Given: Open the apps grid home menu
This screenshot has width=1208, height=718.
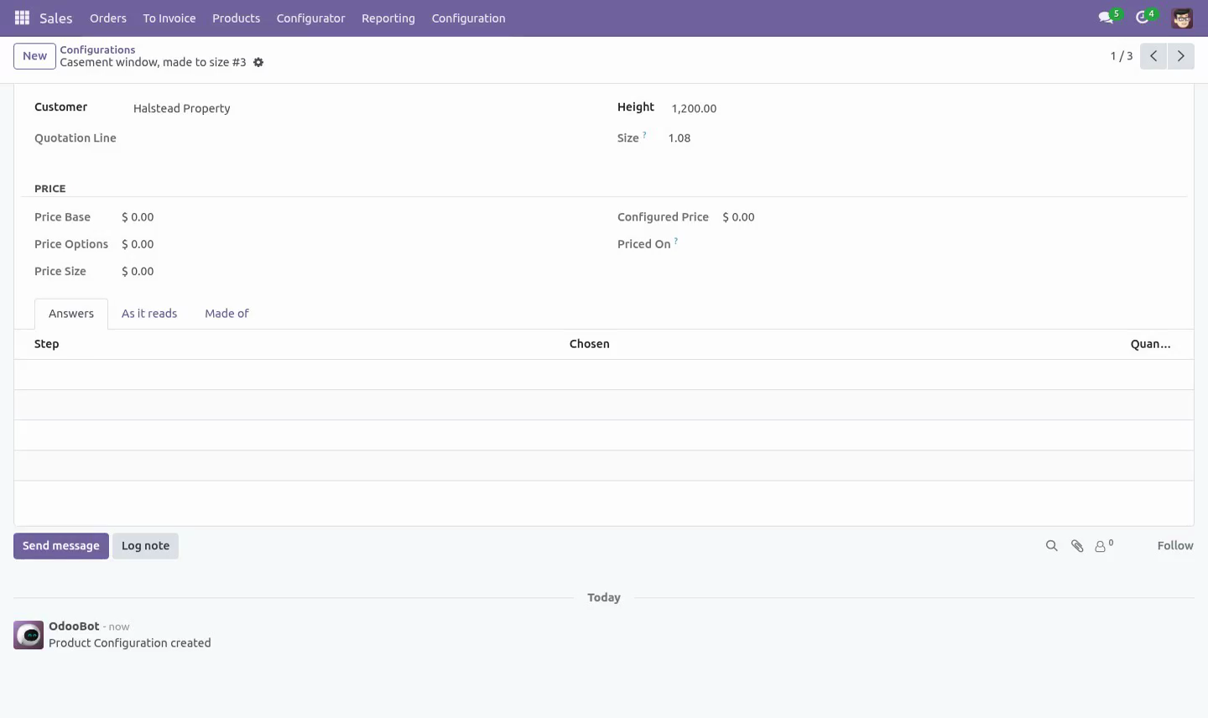Looking at the screenshot, I should tap(23, 18).
